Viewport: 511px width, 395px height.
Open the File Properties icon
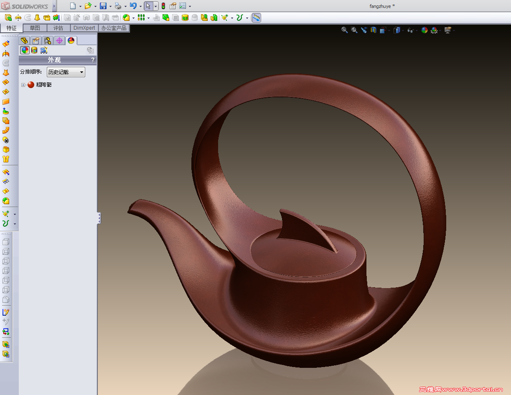pyautogui.click(x=173, y=6)
